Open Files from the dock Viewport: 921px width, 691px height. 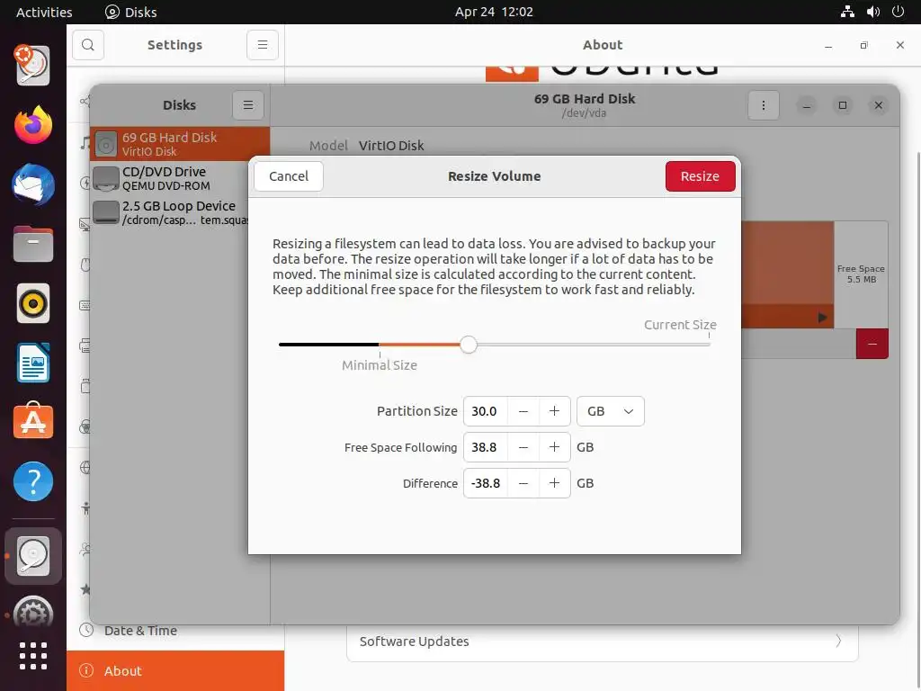point(33,244)
